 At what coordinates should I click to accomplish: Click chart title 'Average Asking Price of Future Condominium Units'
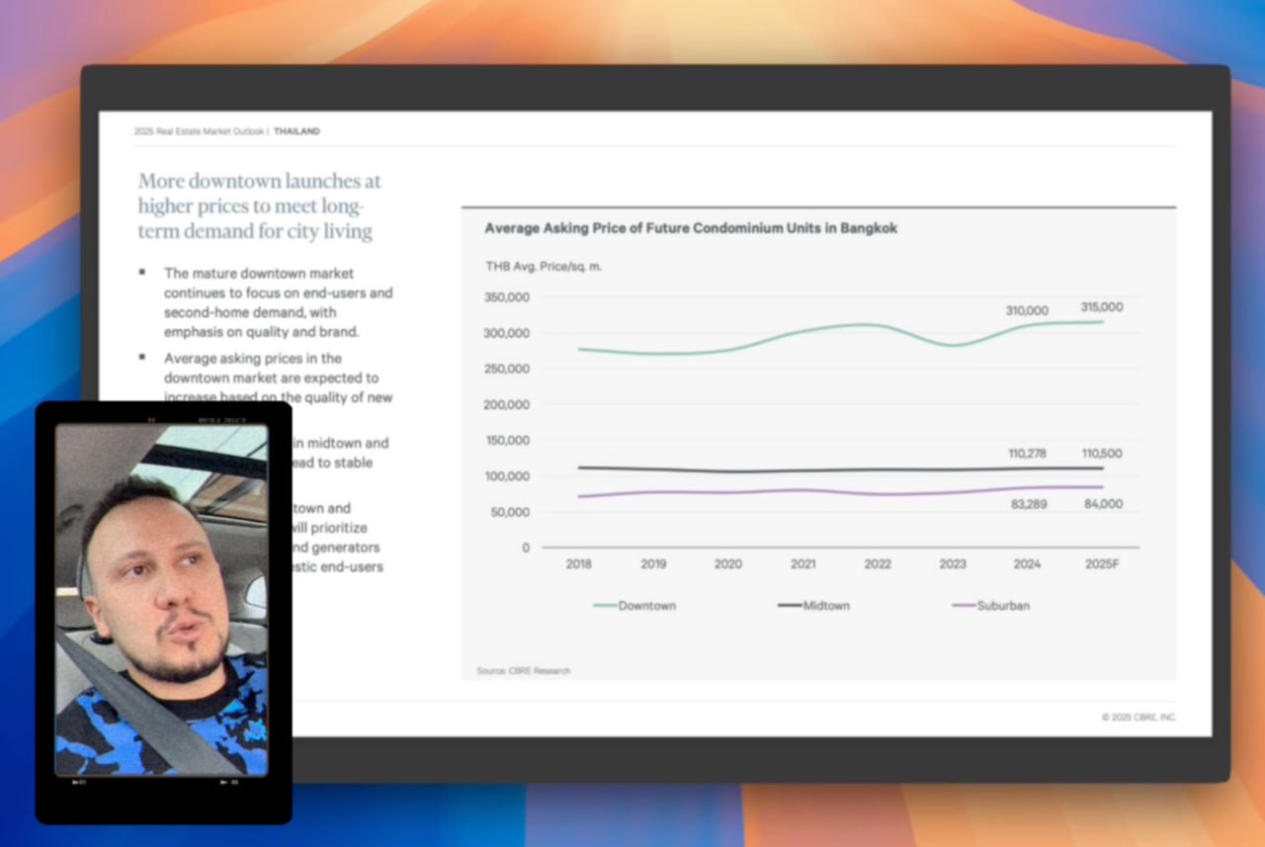[691, 228]
